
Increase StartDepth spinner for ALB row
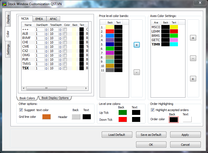coord(46,33)
